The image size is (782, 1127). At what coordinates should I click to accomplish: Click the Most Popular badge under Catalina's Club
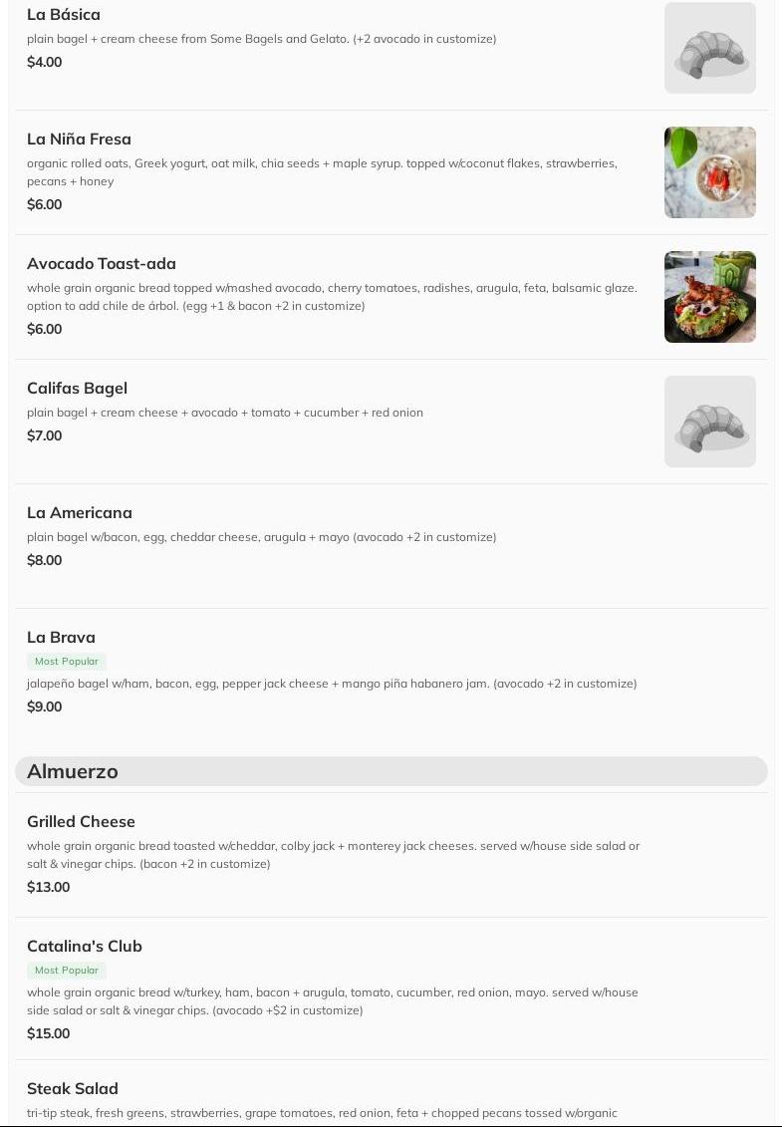point(67,971)
